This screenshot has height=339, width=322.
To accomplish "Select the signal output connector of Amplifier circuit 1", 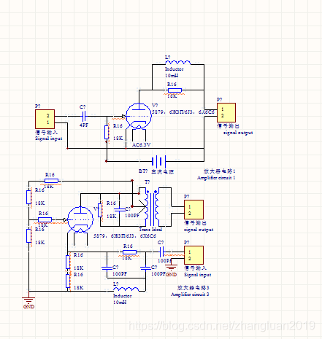I will click(226, 112).
